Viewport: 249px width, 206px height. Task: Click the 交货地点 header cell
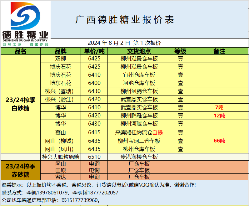coord(139,51)
